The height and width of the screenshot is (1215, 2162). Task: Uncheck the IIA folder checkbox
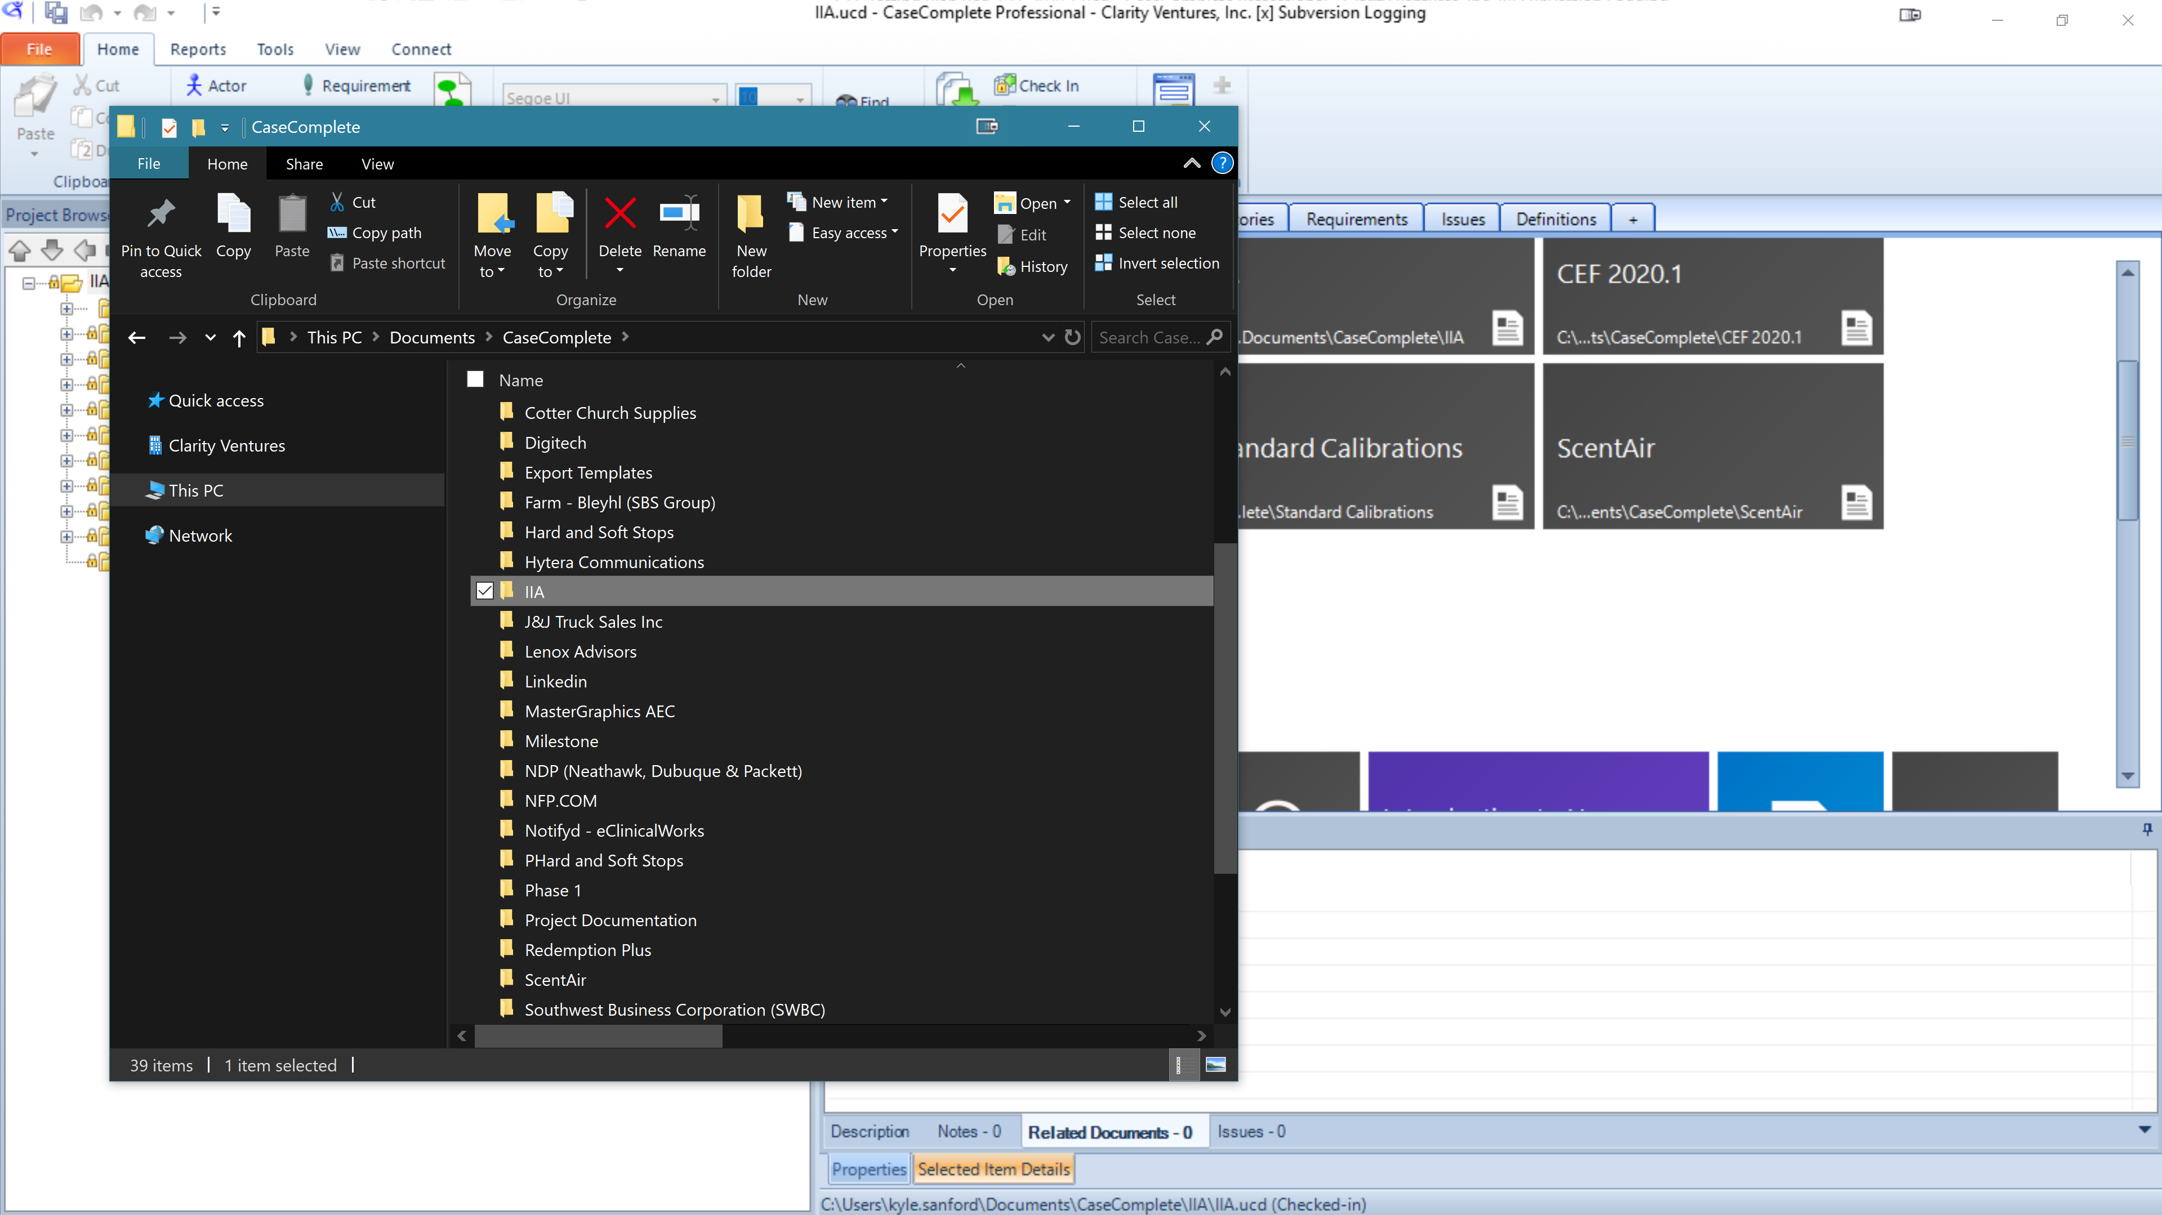coord(484,591)
